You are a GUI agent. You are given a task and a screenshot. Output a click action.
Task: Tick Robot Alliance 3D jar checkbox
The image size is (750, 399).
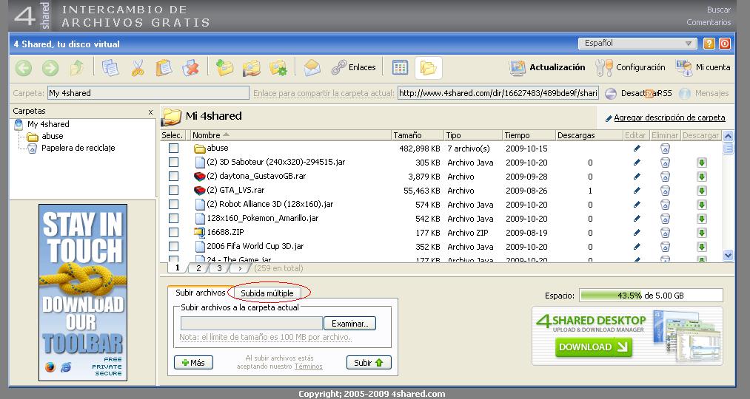(174, 204)
